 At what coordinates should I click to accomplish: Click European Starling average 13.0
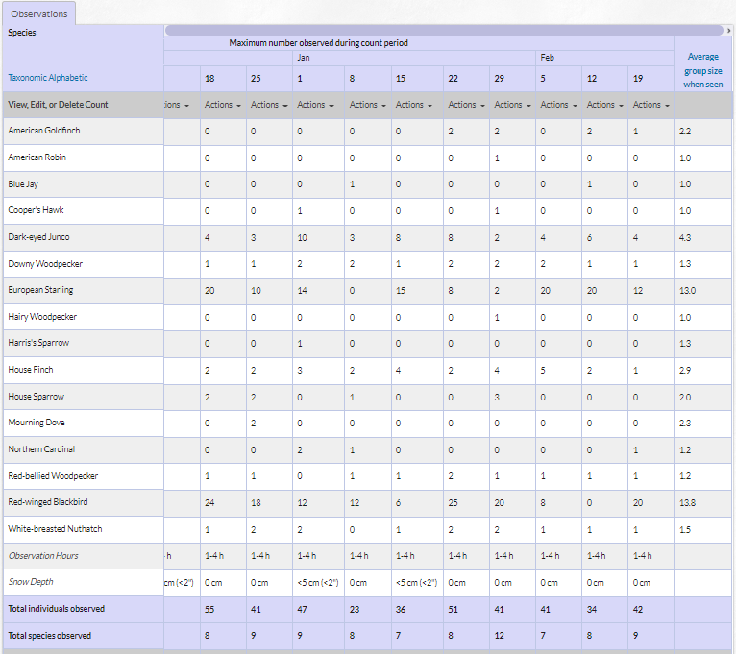(x=687, y=291)
